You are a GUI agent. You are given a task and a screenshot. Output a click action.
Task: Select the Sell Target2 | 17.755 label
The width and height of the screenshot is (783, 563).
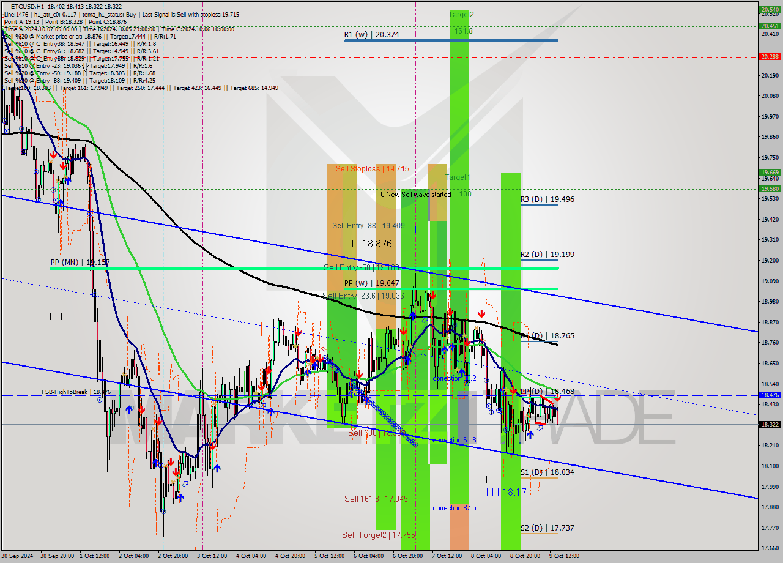click(x=378, y=535)
